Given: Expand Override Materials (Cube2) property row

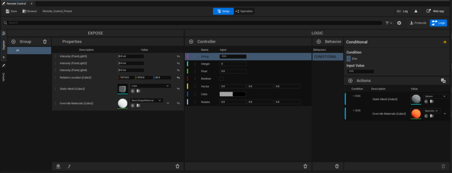Looking at the screenshot, I should [x=168, y=103].
